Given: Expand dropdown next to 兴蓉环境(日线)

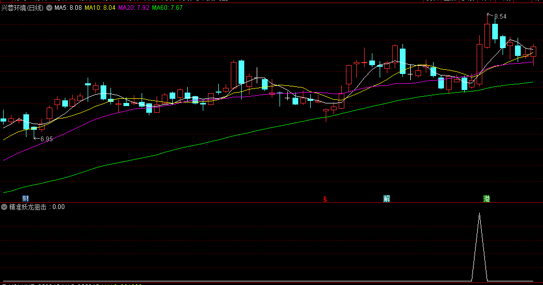Looking at the screenshot, I should pos(49,8).
